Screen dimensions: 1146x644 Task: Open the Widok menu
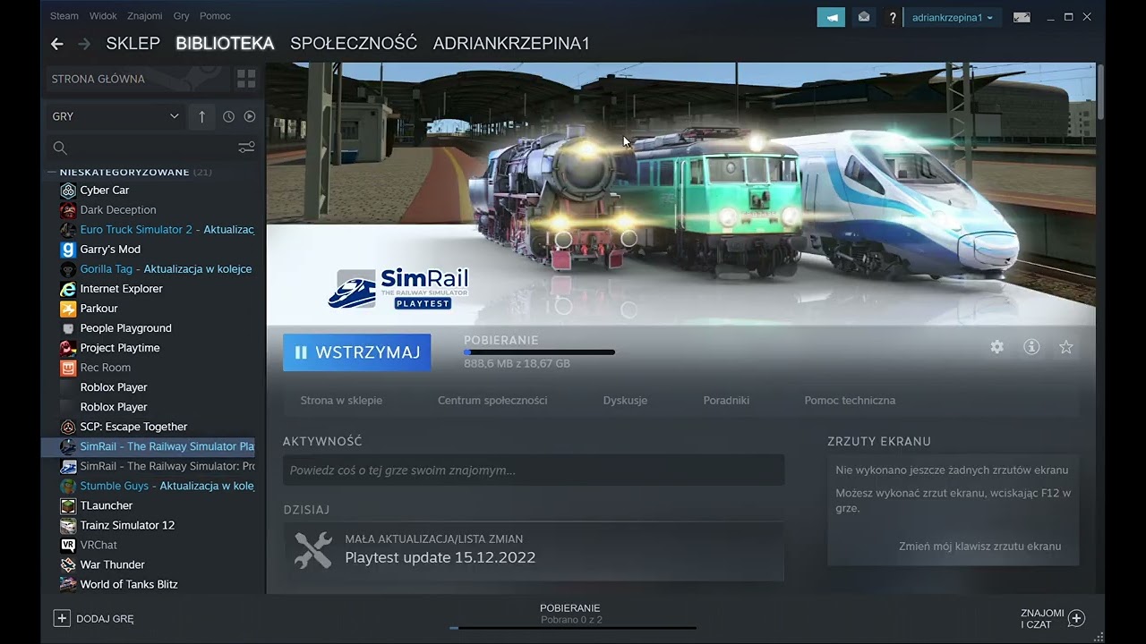pos(103,16)
